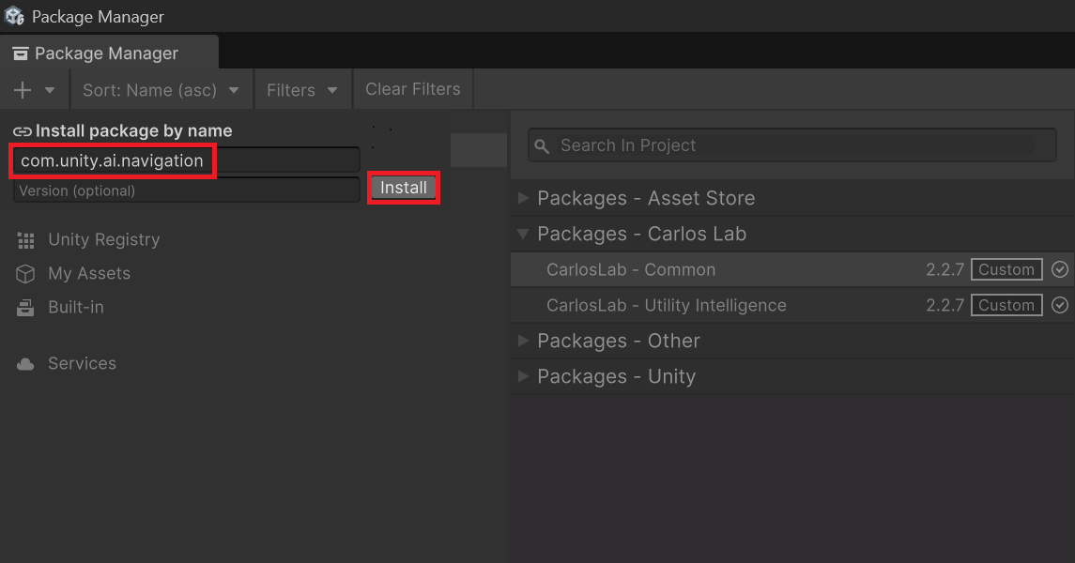Select the CarlosLab - Utility Intelligence package
The height and width of the screenshot is (563, 1075).
[792, 305]
